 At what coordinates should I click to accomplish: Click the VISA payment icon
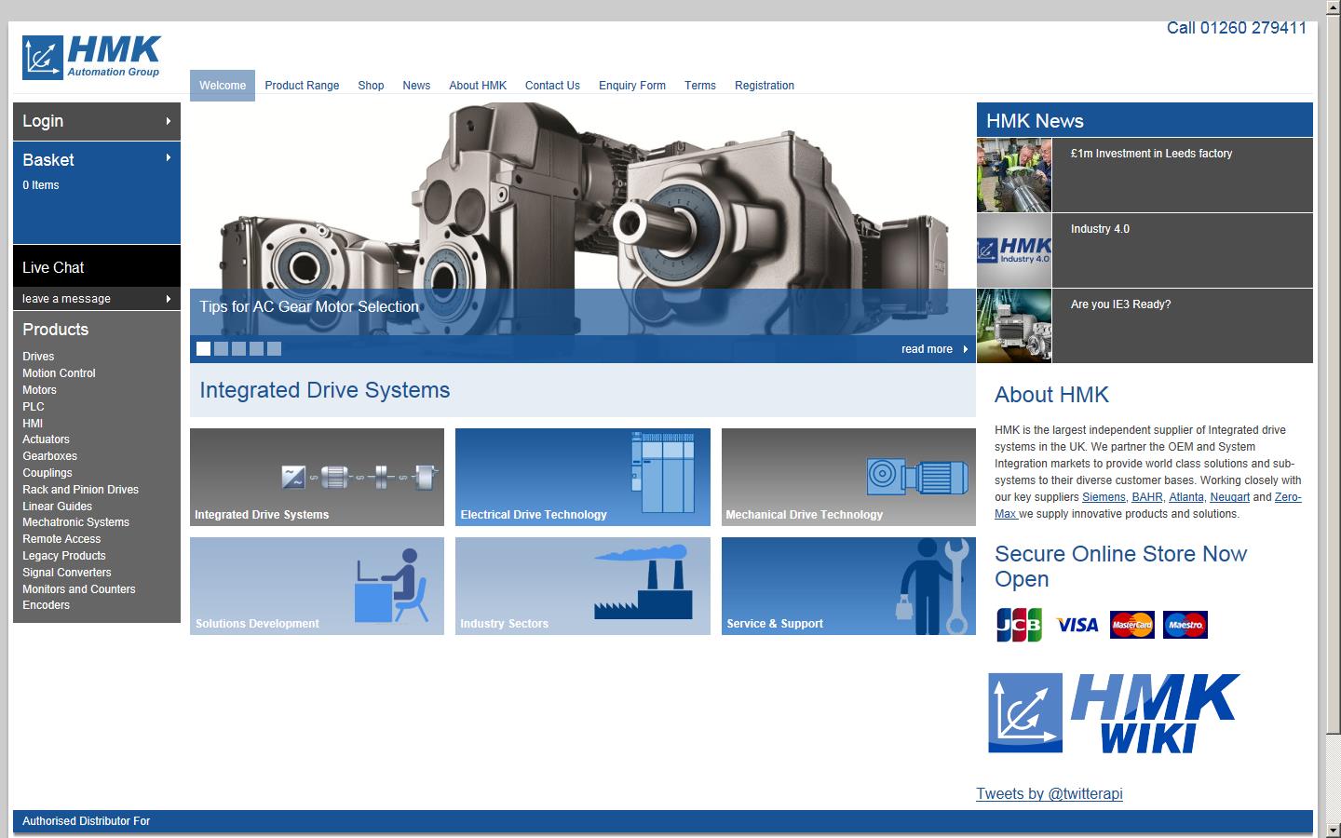tap(1077, 625)
